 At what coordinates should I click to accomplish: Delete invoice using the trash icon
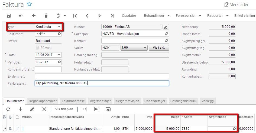(46, 16)
